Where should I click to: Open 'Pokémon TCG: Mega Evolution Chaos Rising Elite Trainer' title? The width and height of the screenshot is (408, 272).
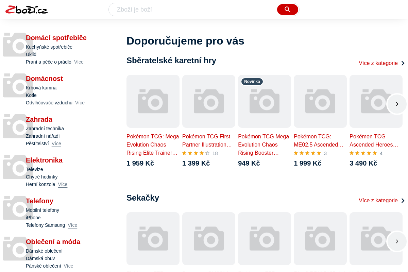pyautogui.click(x=153, y=145)
